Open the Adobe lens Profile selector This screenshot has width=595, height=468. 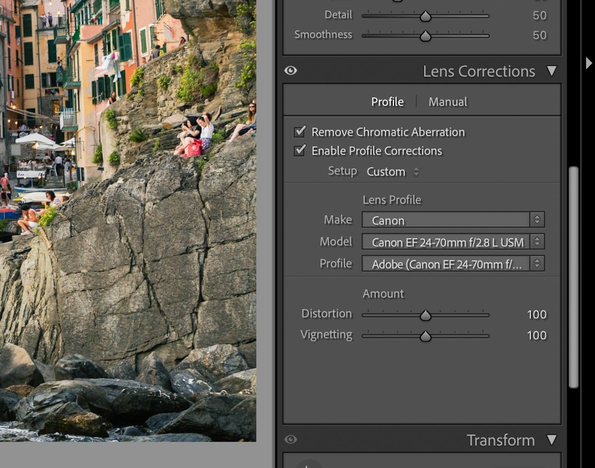pyautogui.click(x=444, y=263)
